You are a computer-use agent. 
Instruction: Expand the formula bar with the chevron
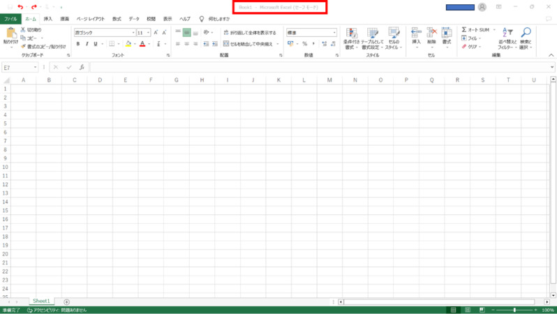tap(551, 67)
